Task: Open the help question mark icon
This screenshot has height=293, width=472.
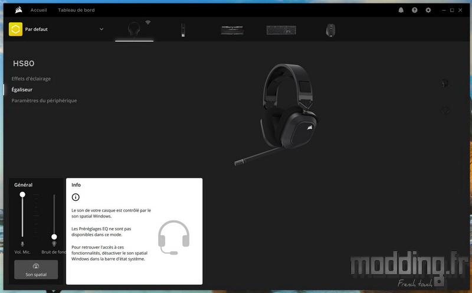Action: (x=415, y=10)
